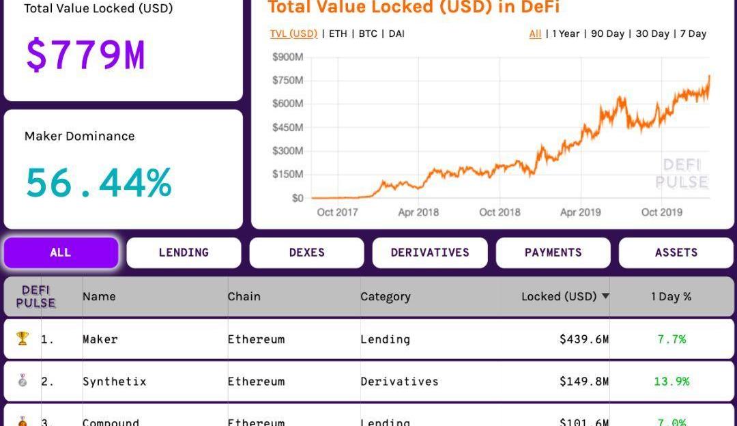Switch chart units to ETH
The height and width of the screenshot is (426, 737).
coord(338,33)
